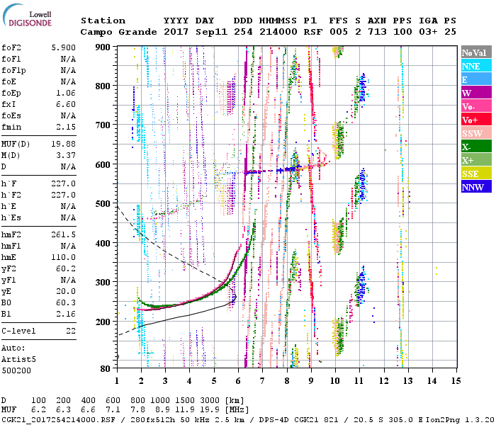This screenshot has height=425, width=496.
Task: Select the NoVal legend swatch
Action: tap(475, 53)
